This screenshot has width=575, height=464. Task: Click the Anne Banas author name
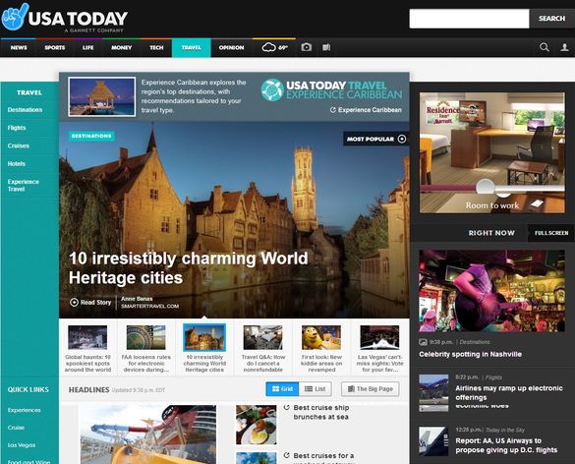[x=137, y=299]
